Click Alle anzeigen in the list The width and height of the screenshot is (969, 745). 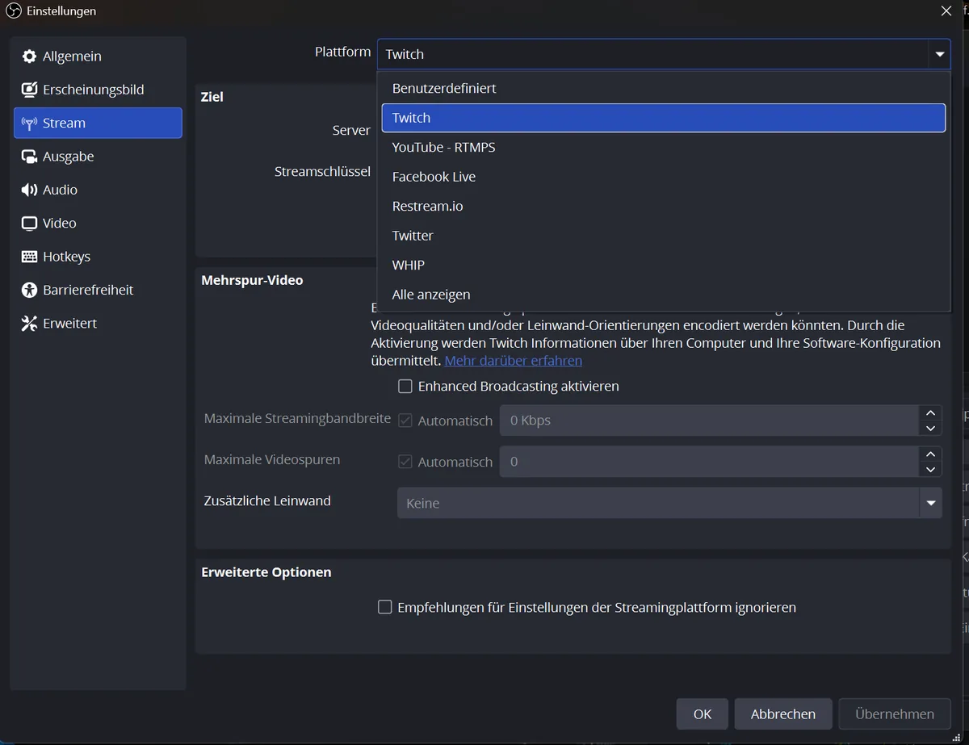click(663, 295)
